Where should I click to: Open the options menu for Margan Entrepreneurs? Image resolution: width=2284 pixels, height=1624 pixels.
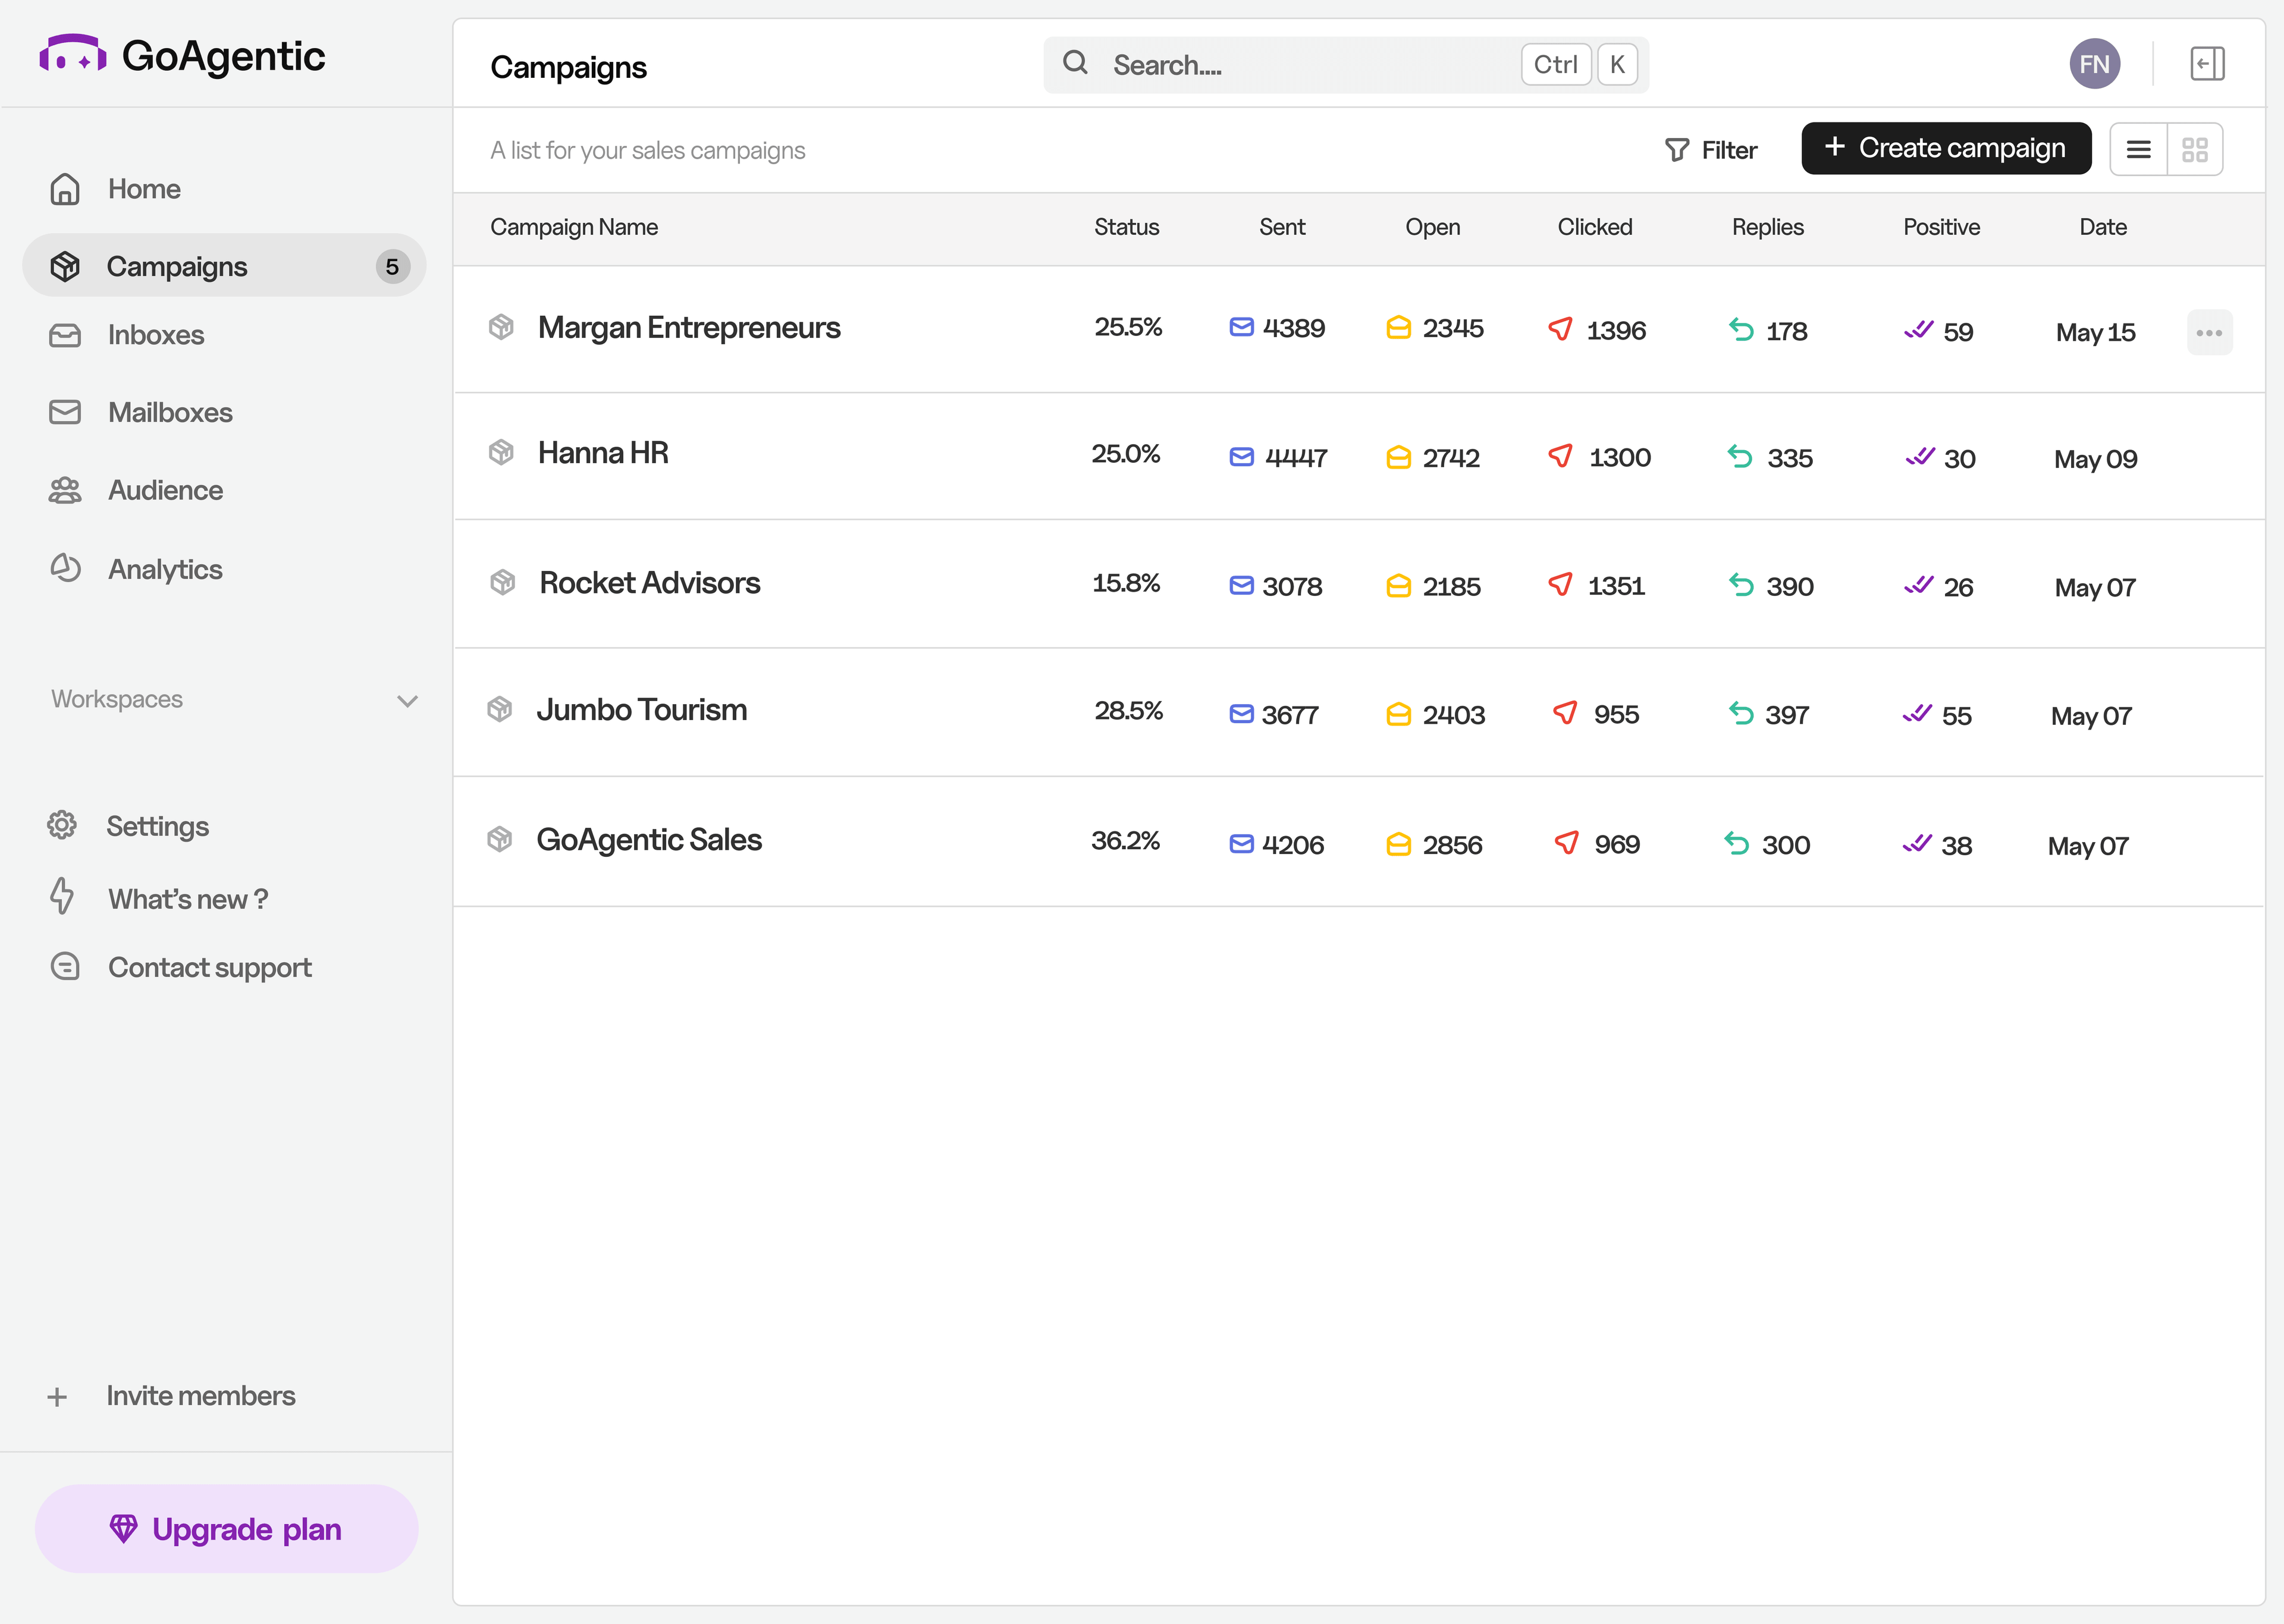(2210, 332)
